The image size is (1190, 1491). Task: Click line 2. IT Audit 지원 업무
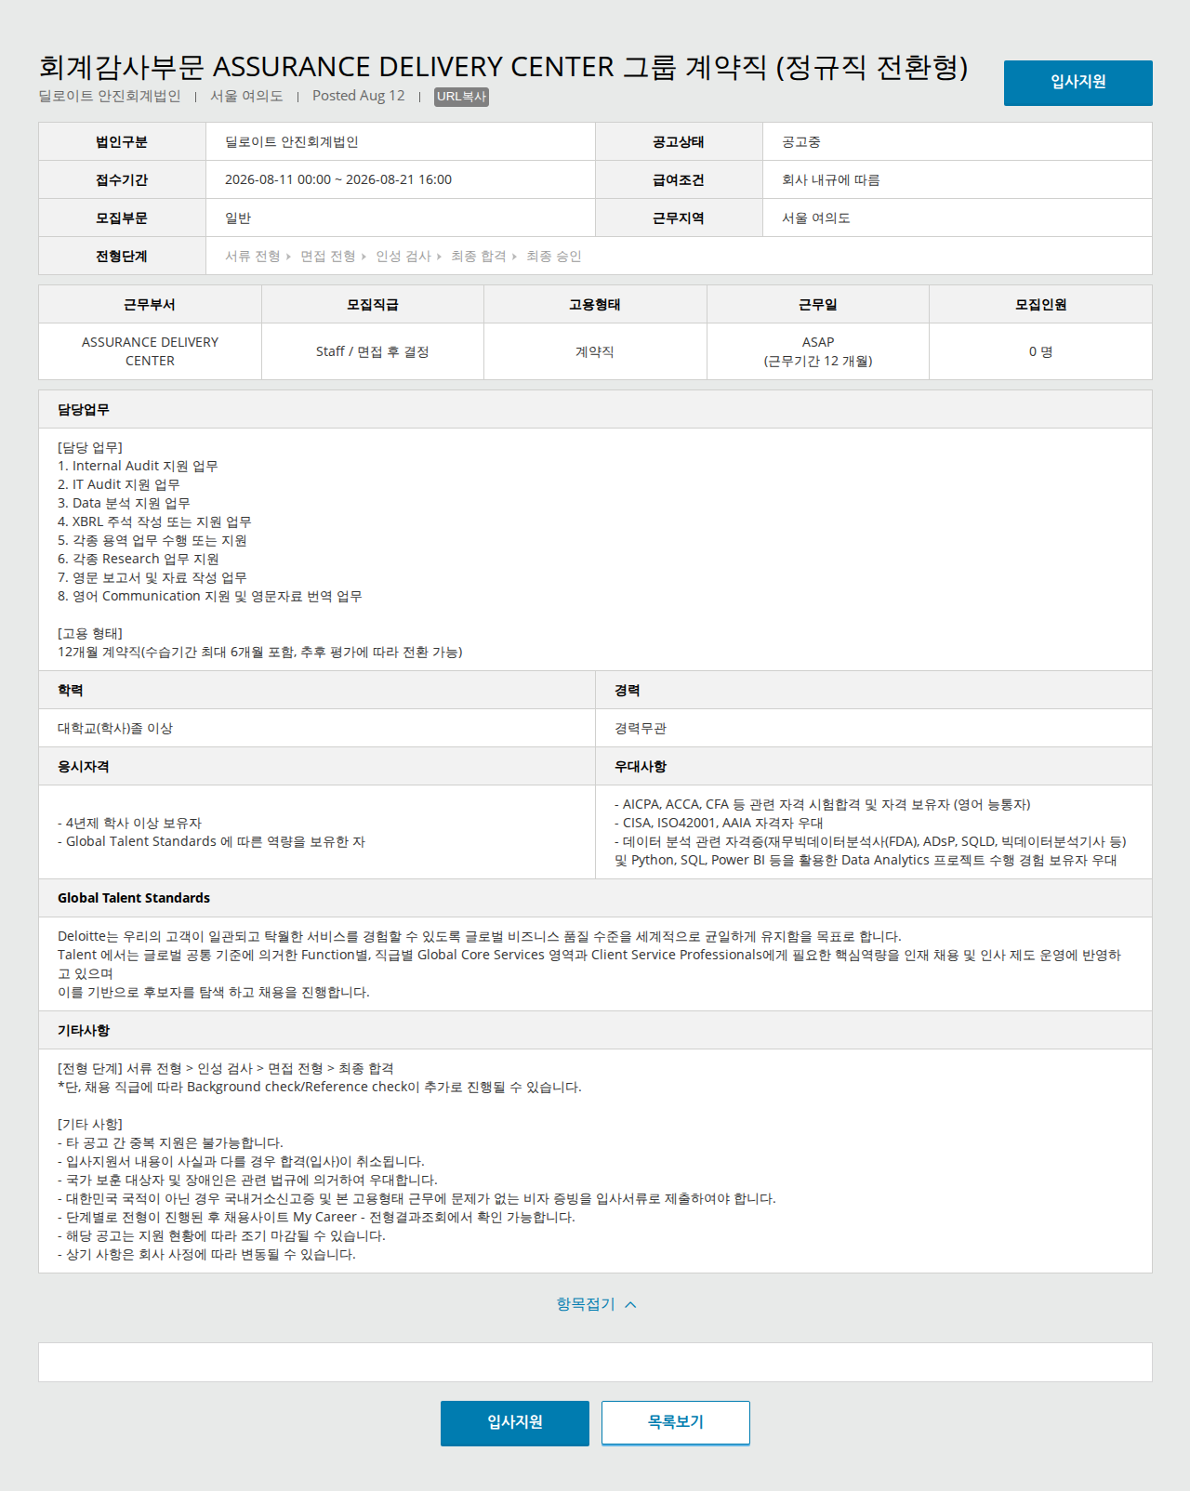[119, 484]
